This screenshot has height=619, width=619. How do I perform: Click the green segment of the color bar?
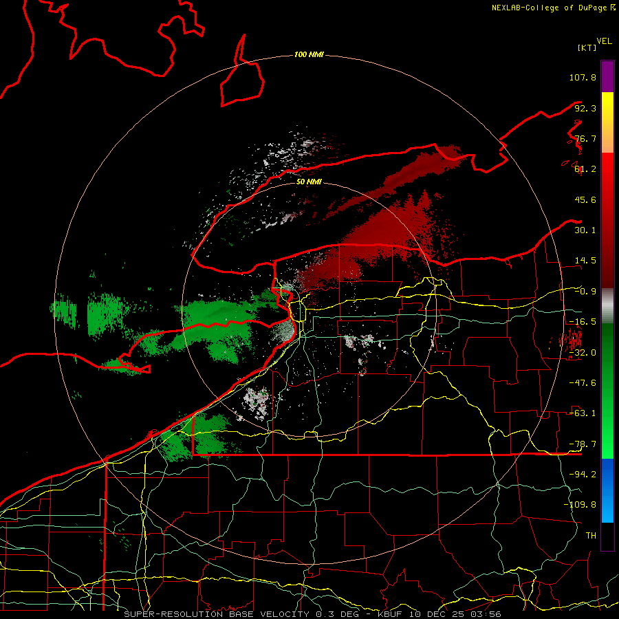pyautogui.click(x=607, y=391)
